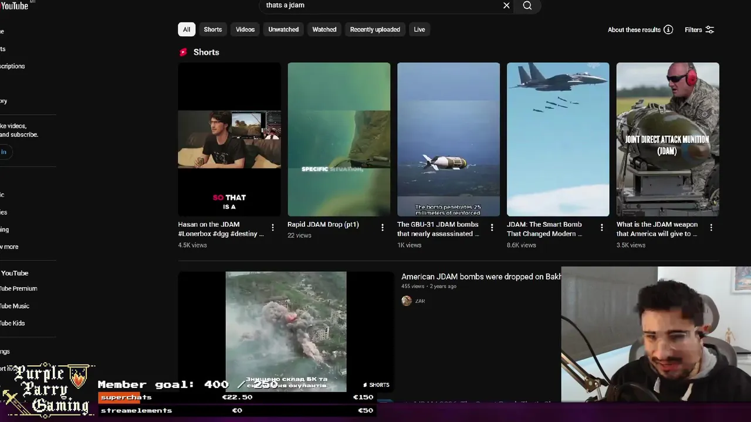Select the Videos filter chip

coord(245,29)
